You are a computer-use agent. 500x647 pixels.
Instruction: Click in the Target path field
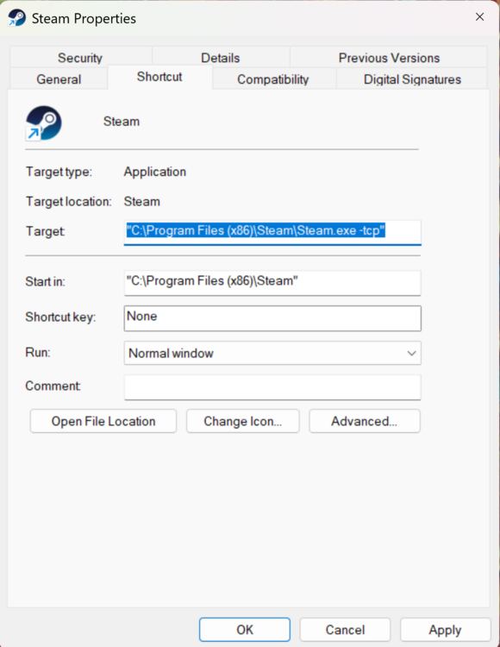click(272, 232)
